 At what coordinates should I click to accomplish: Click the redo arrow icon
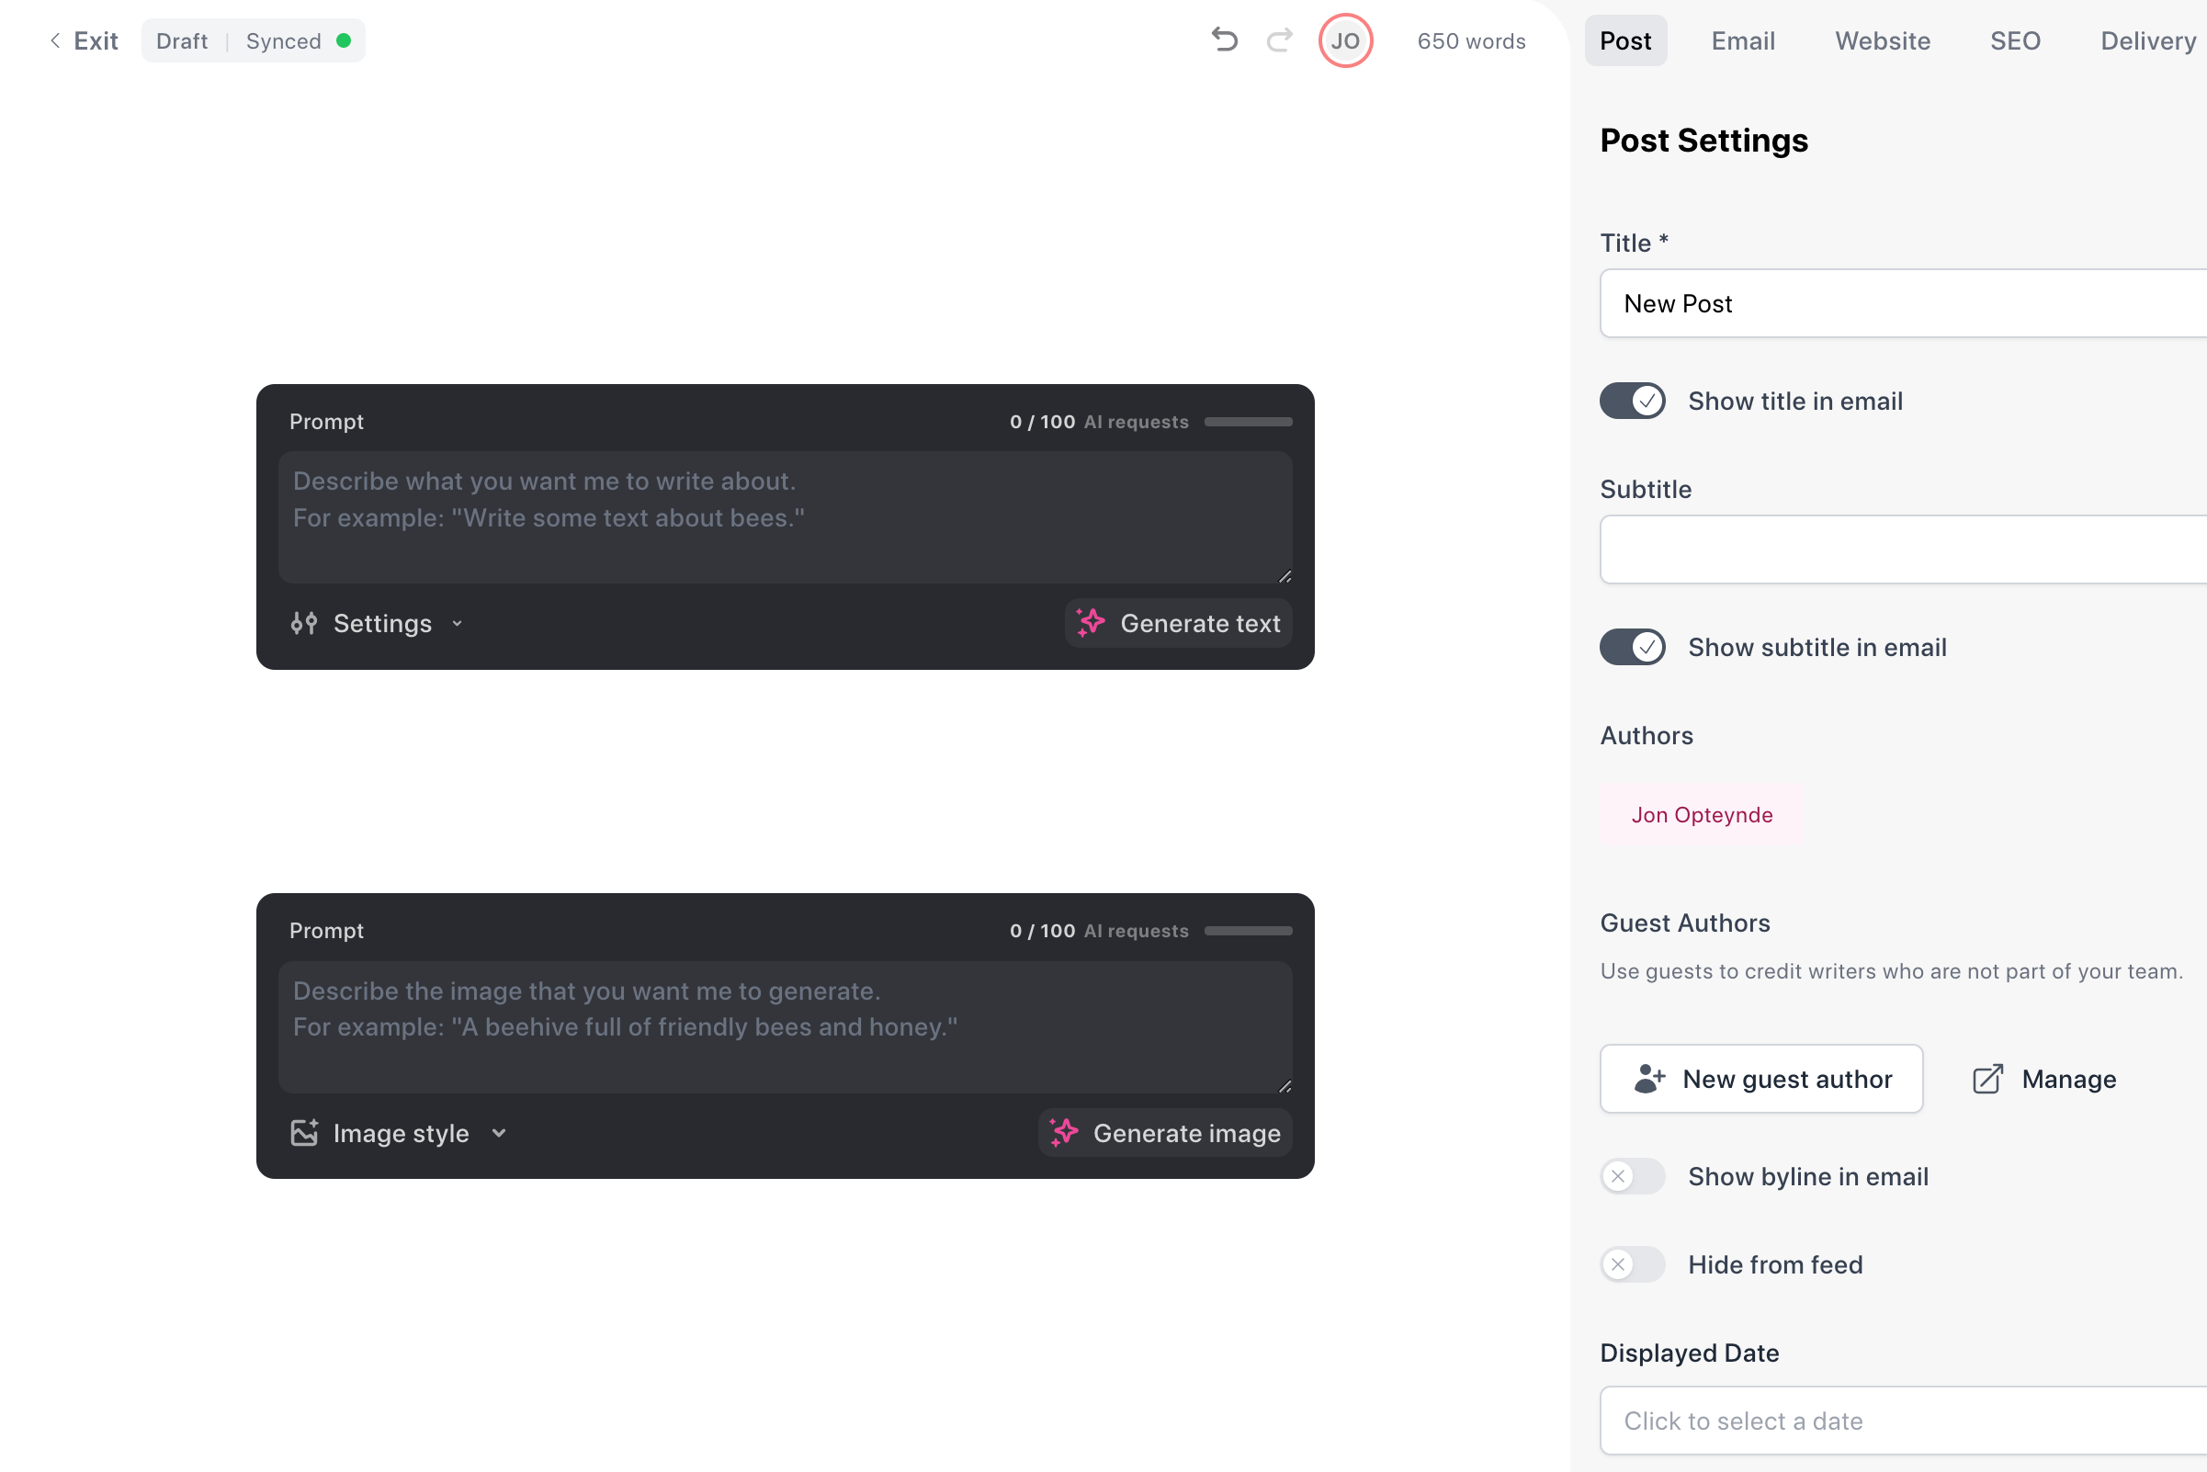click(1280, 40)
